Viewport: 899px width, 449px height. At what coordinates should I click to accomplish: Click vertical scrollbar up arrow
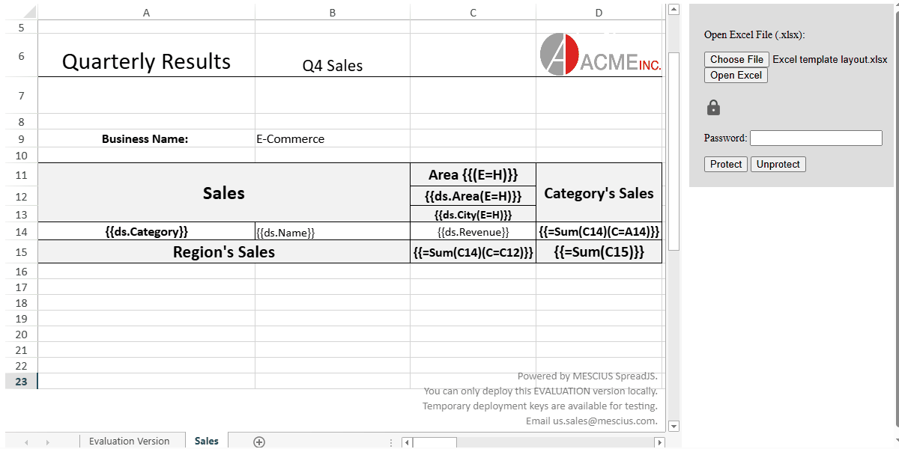pyautogui.click(x=673, y=10)
